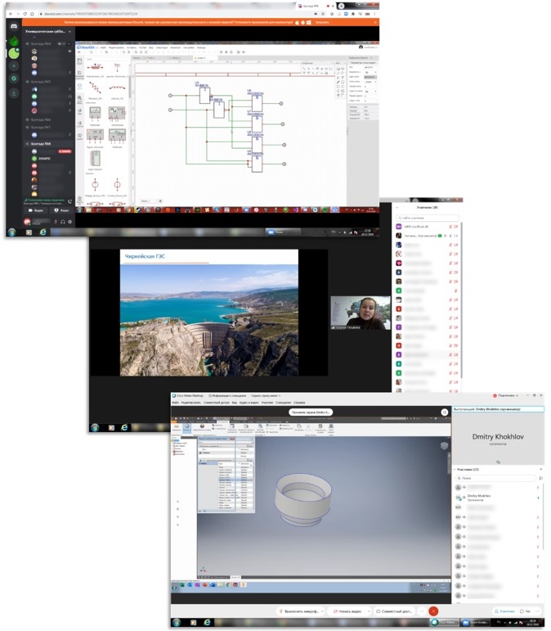Open the File menu in Webex
This screenshot has width=551, height=631.
click(175, 403)
